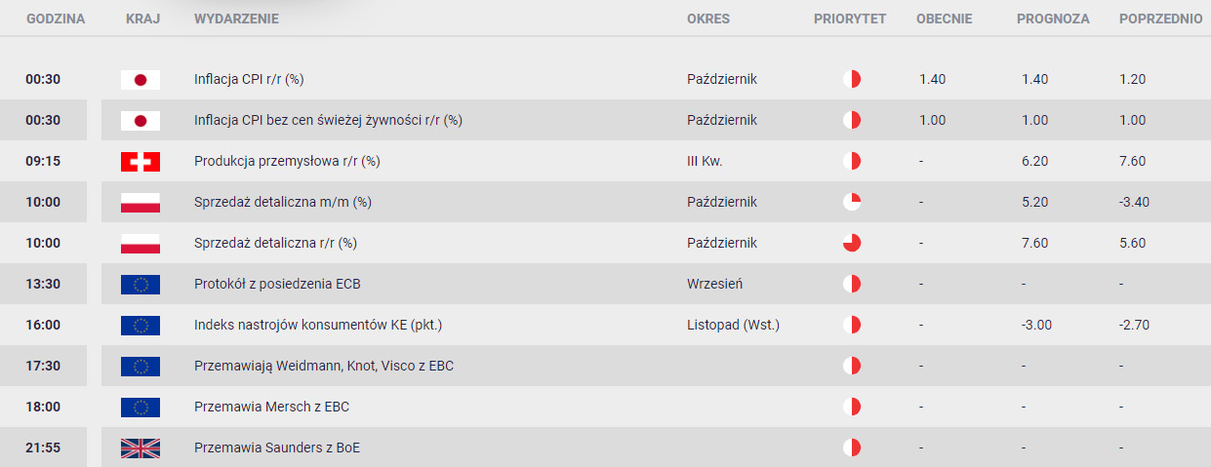Click Japan flag on CPI bez cen świeżej żywności row
Image resolution: width=1211 pixels, height=467 pixels.
point(140,121)
